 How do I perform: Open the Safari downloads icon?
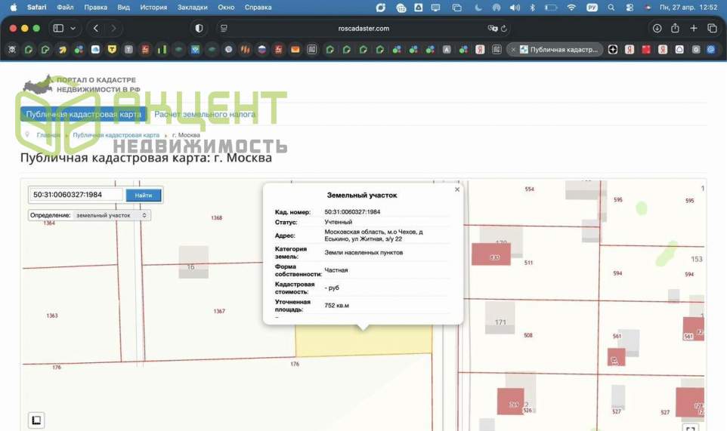pyautogui.click(x=656, y=28)
